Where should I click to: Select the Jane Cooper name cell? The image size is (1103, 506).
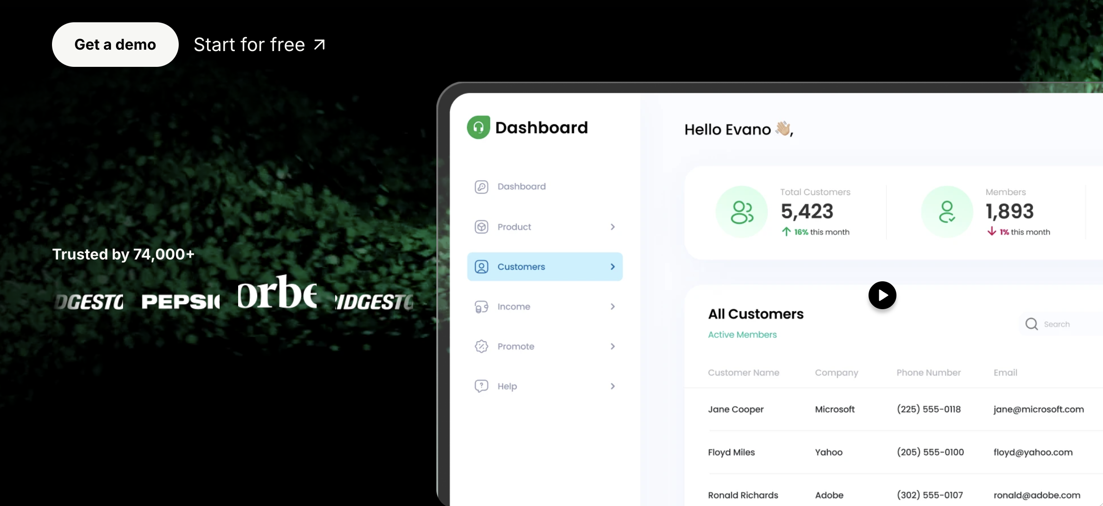click(736, 409)
